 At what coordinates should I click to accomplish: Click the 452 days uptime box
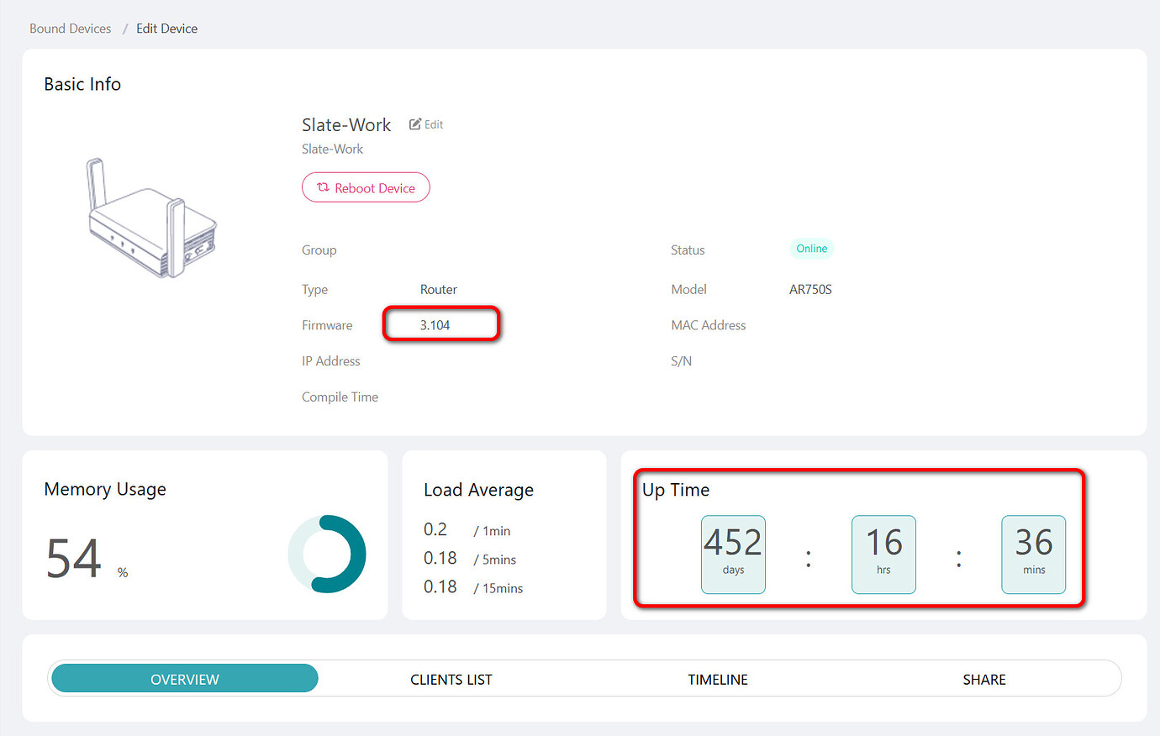tap(733, 555)
